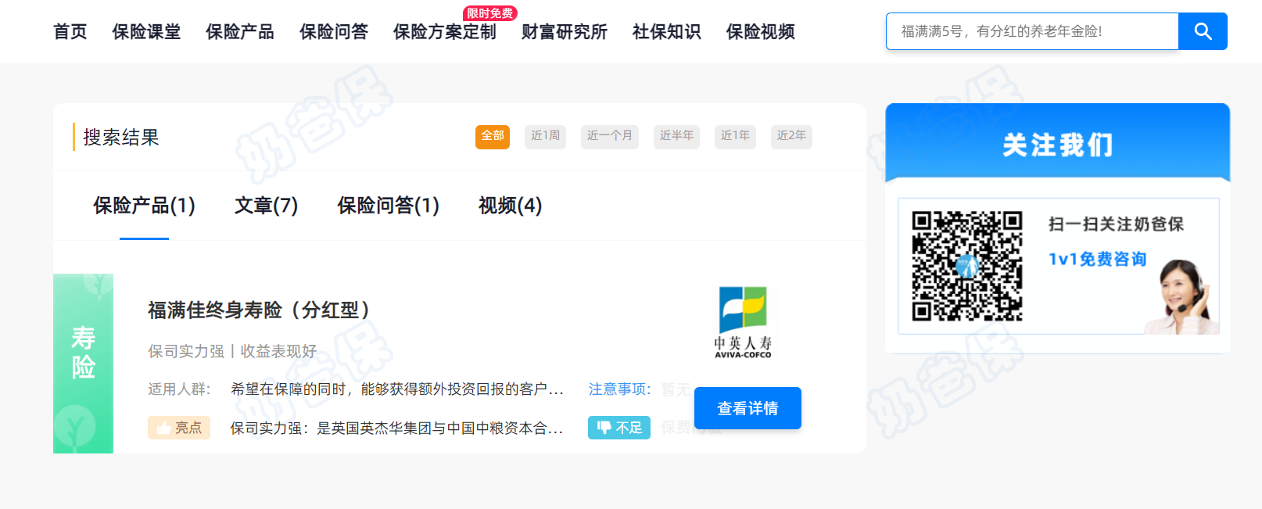Click the customer service agent picture
The width and height of the screenshot is (1262, 509).
coord(1182,296)
